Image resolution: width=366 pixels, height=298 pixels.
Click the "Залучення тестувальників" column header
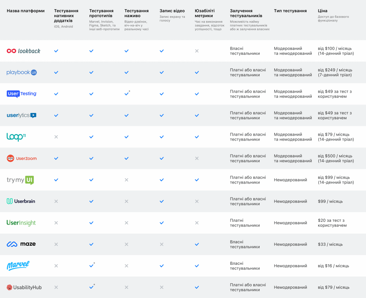[246, 13]
